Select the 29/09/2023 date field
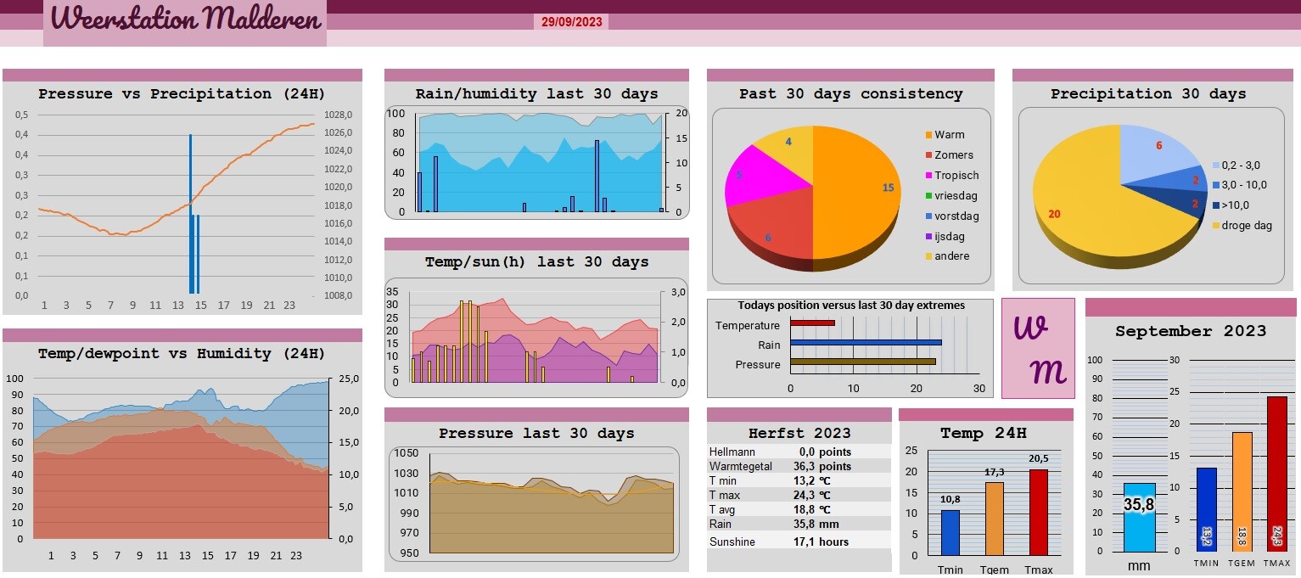 click(x=571, y=22)
